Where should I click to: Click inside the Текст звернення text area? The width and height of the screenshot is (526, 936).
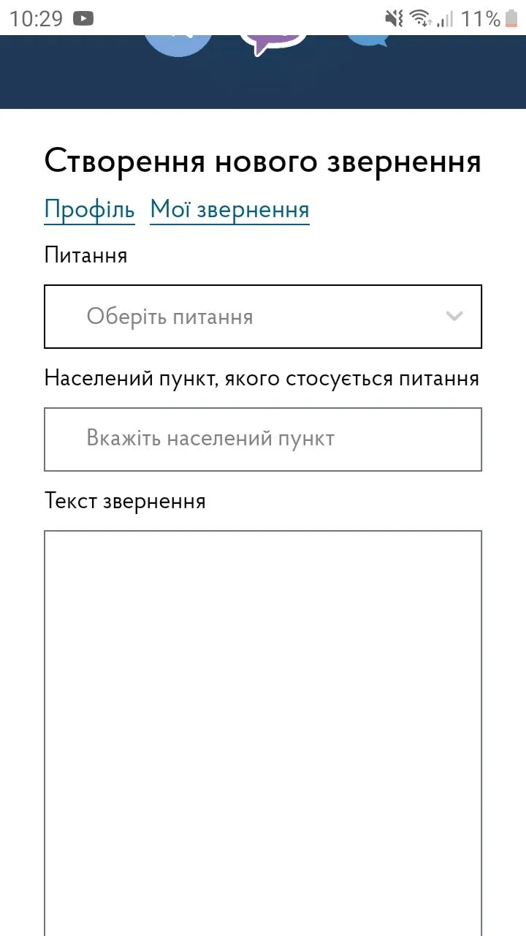click(x=263, y=731)
